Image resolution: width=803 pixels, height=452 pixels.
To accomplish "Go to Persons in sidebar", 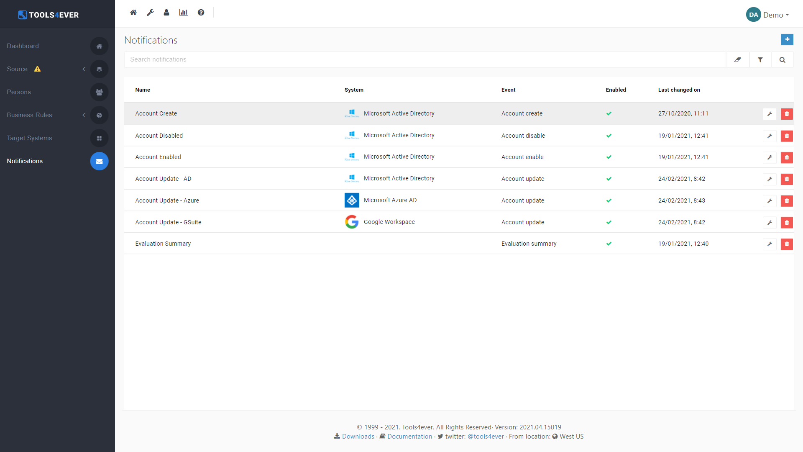I will 19,92.
